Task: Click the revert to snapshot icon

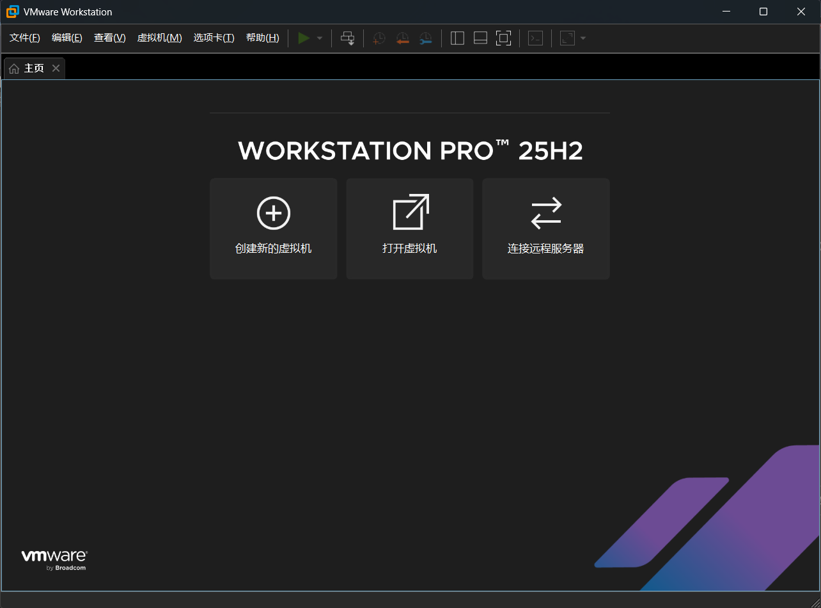Action: [402, 38]
